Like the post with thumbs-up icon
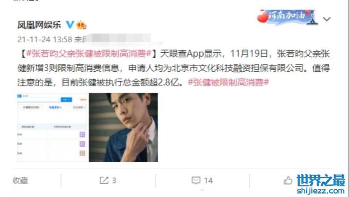 click(x=288, y=180)
